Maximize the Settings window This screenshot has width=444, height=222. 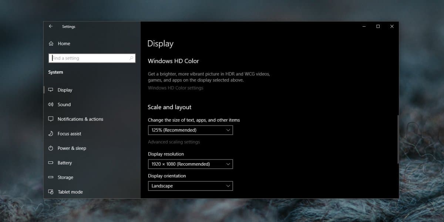[378, 26]
